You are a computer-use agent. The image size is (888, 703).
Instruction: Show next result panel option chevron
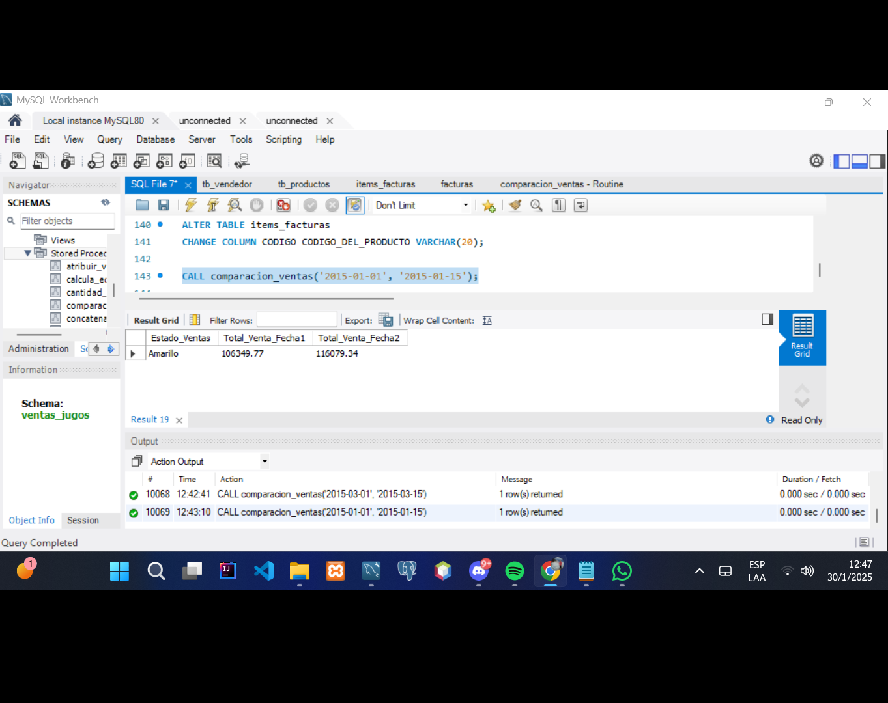point(802,402)
